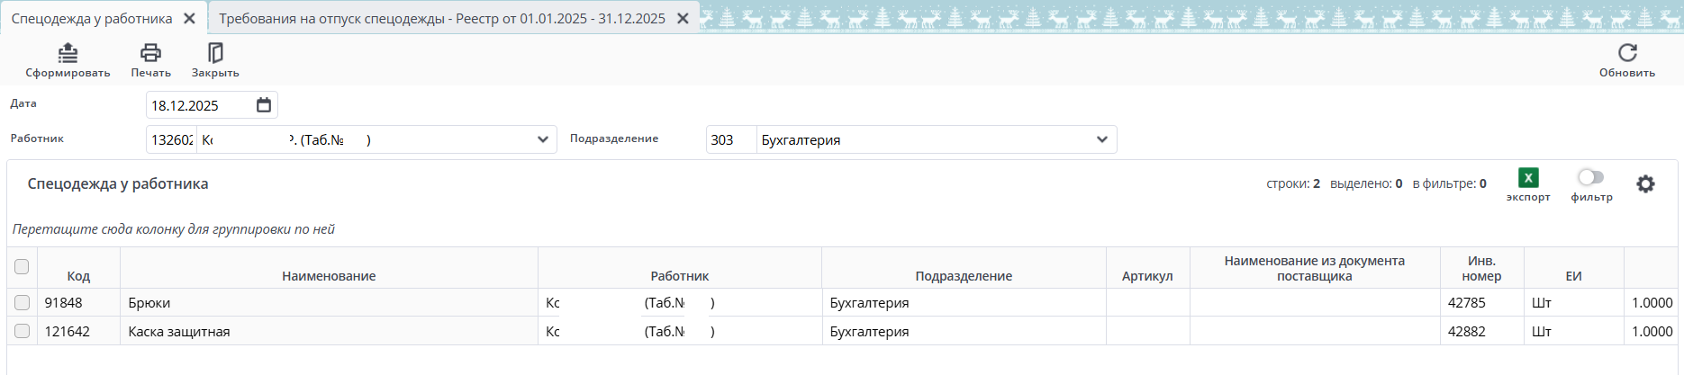
Task: Open table settings gear icon
Action: 1645,184
